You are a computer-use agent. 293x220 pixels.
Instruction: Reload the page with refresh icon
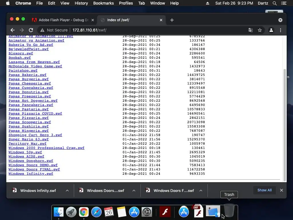click(31, 30)
